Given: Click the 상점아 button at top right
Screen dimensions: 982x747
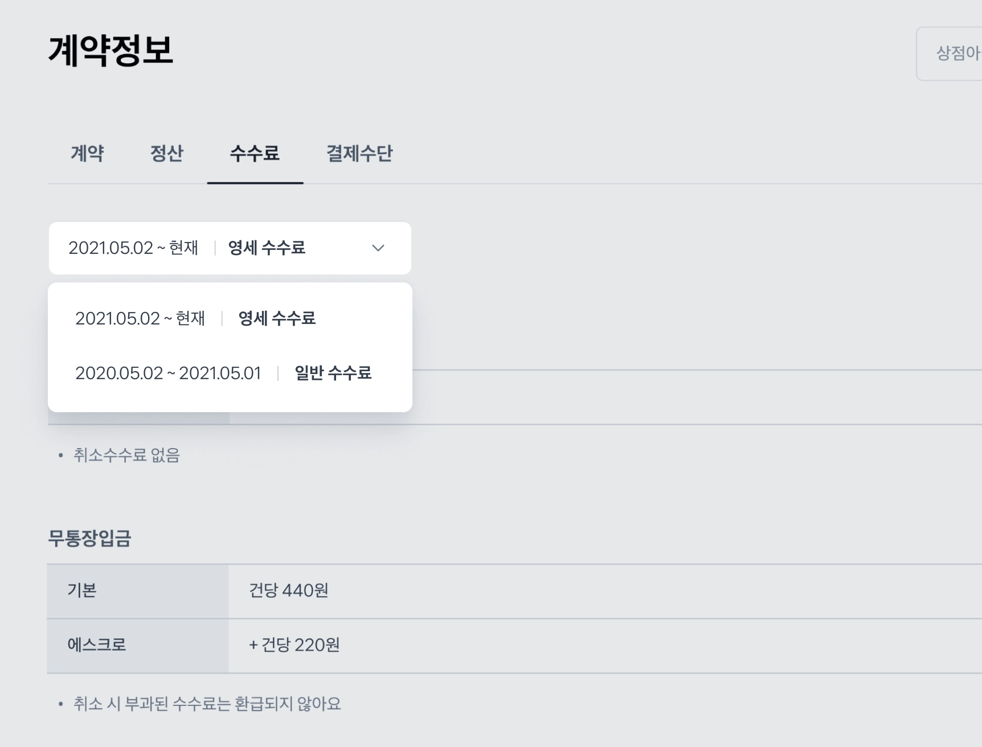Looking at the screenshot, I should 957,54.
